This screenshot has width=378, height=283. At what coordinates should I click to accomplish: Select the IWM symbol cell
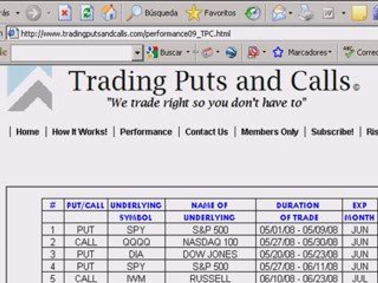137,278
